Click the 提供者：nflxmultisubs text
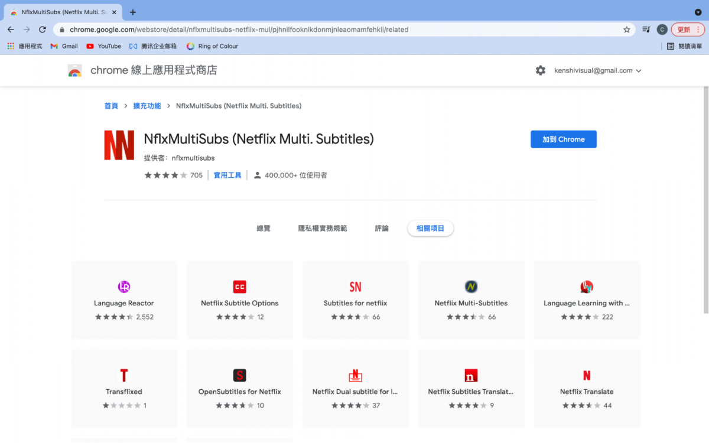The height and width of the screenshot is (443, 709). click(179, 158)
